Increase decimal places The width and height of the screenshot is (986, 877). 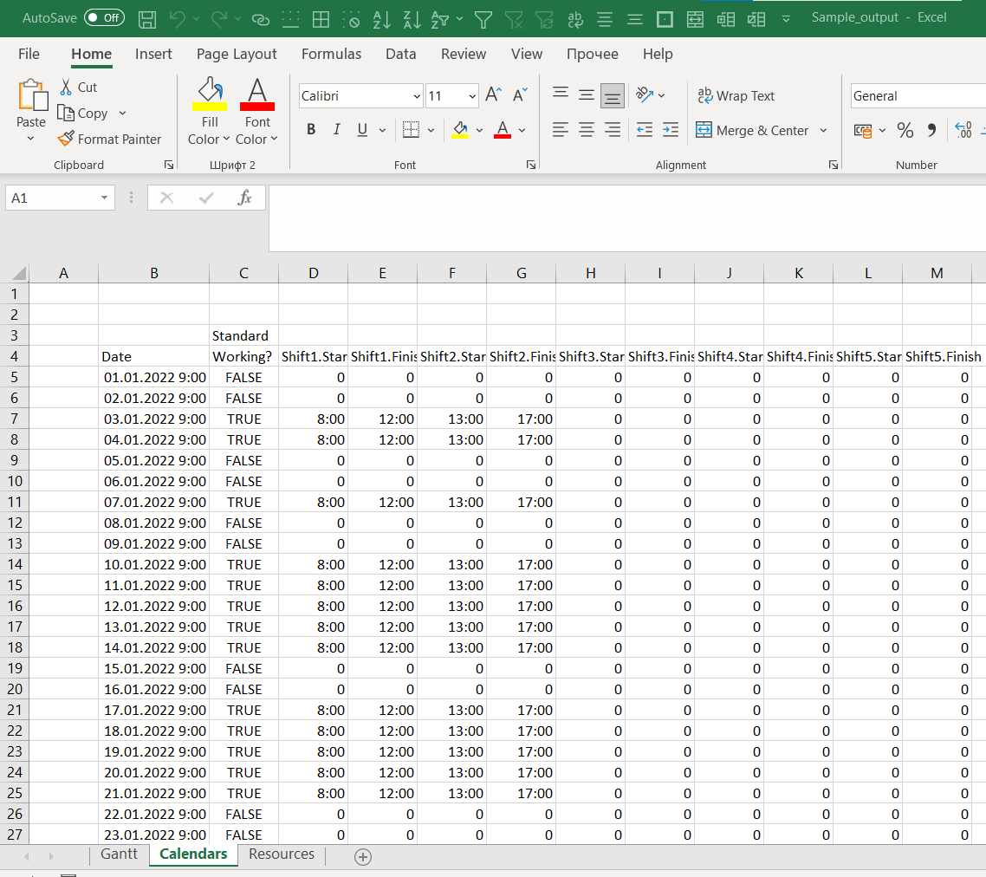coord(962,130)
